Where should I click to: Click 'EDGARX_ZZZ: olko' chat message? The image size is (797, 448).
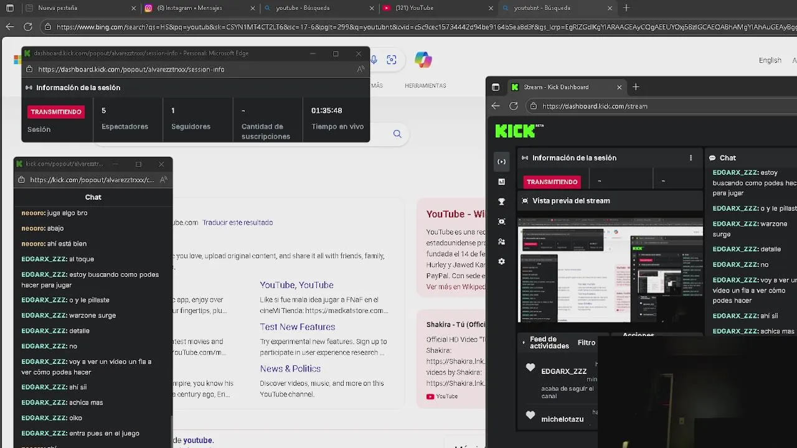[x=52, y=418]
